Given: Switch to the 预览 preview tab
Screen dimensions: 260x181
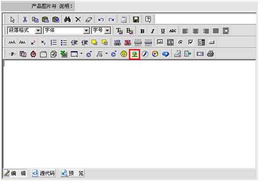Looking at the screenshot, I should (72, 173).
